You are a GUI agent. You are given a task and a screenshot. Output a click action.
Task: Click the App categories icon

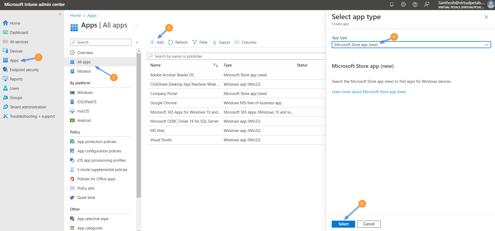[72, 228]
